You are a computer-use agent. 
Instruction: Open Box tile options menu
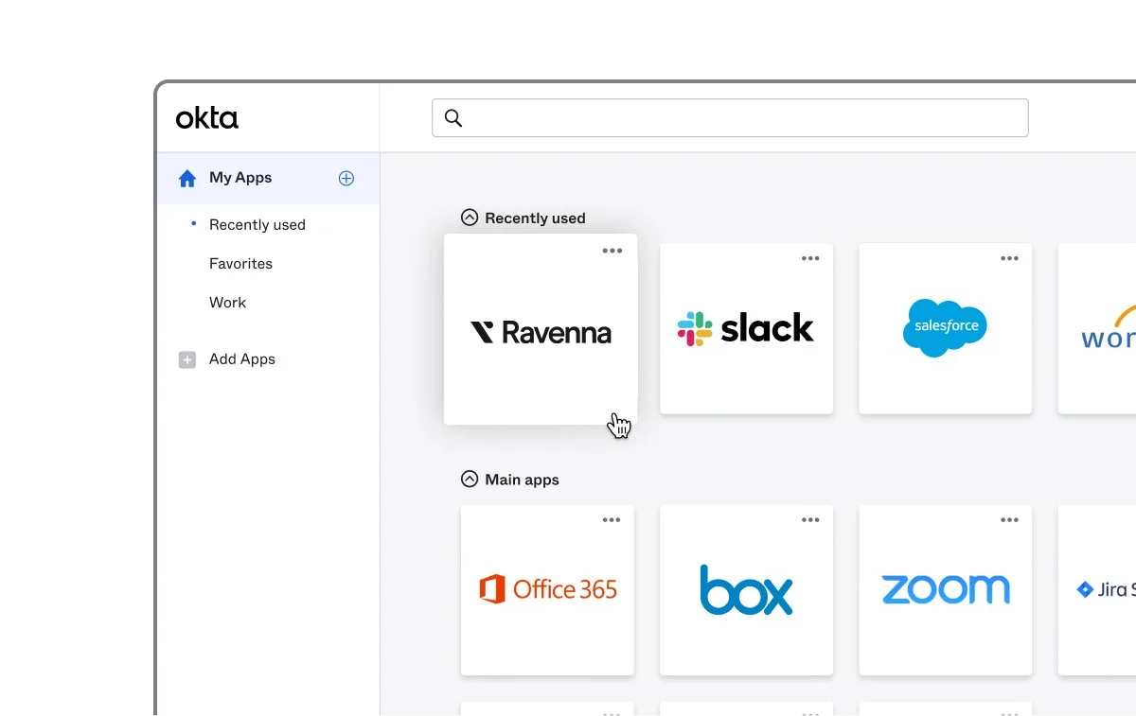click(x=810, y=520)
